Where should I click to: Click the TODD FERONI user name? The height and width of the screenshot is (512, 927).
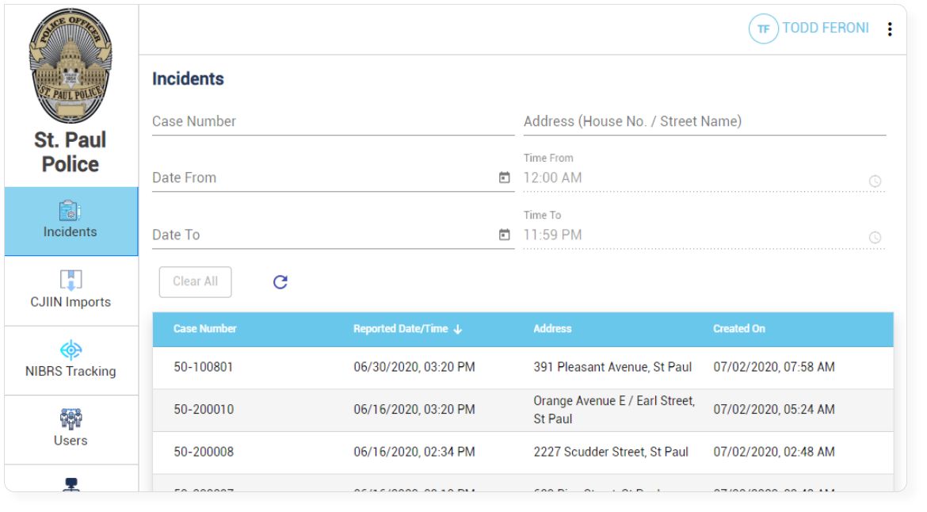point(826,28)
